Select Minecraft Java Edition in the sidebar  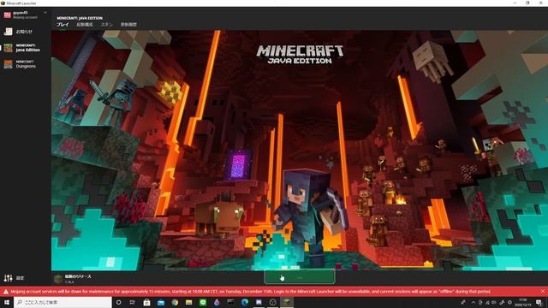25,48
